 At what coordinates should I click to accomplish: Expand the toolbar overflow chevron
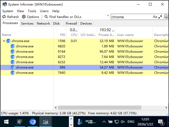coord(108,16)
